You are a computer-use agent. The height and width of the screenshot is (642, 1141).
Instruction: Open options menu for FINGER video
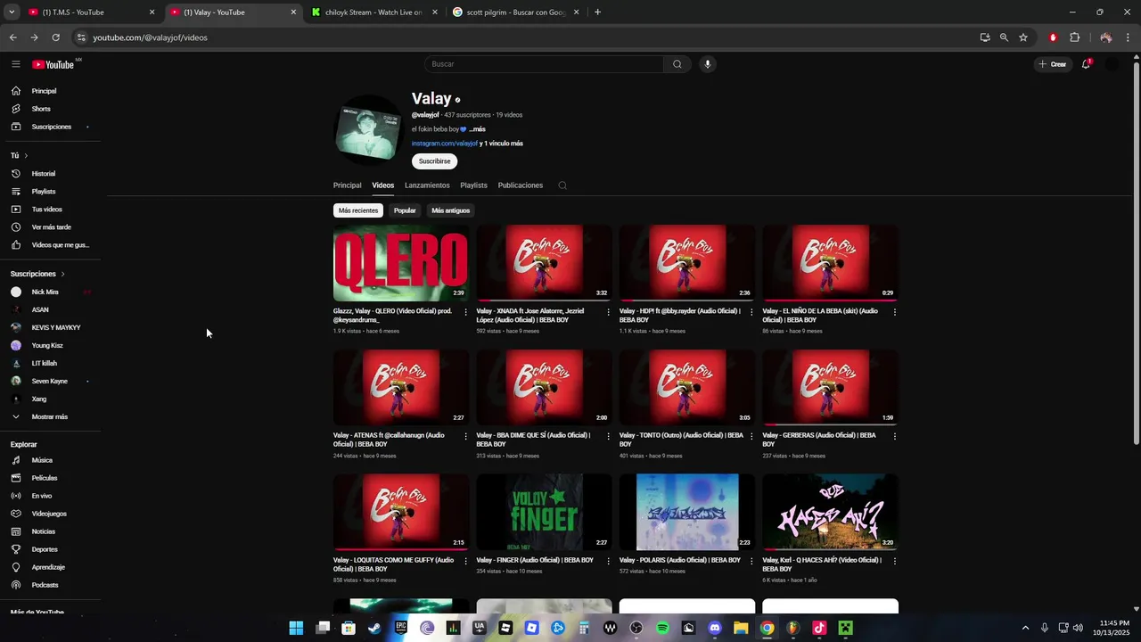[x=609, y=562]
